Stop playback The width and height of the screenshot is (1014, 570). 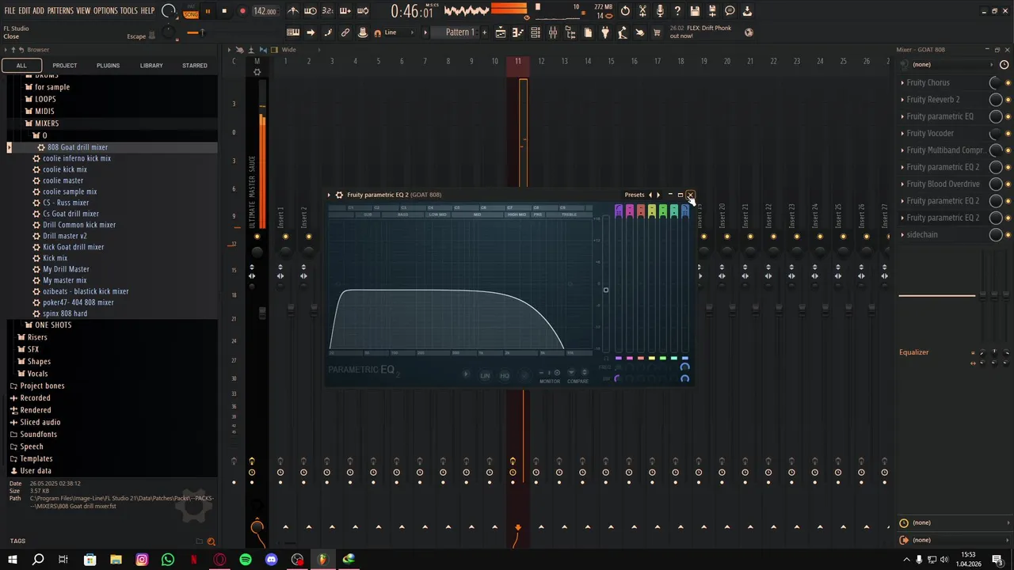(224, 11)
